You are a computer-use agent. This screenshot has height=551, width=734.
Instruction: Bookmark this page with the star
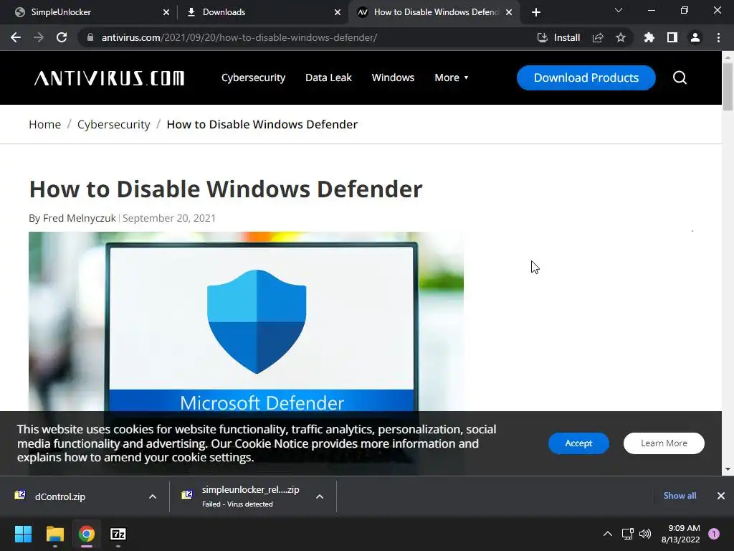click(x=621, y=37)
